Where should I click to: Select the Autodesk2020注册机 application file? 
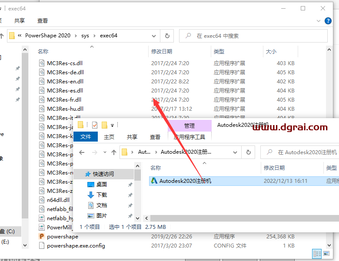pos(244,181)
